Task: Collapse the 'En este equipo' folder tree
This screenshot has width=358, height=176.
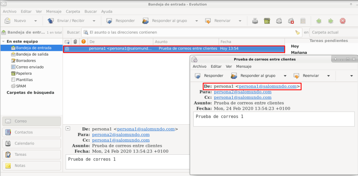Action: click(3, 42)
